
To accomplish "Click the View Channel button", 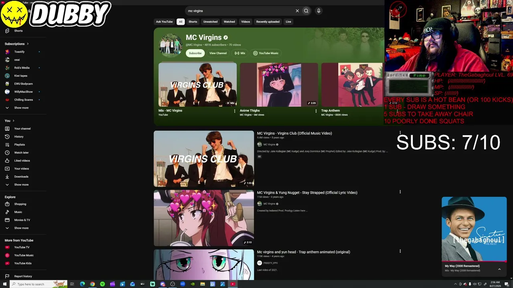I will pyautogui.click(x=218, y=53).
